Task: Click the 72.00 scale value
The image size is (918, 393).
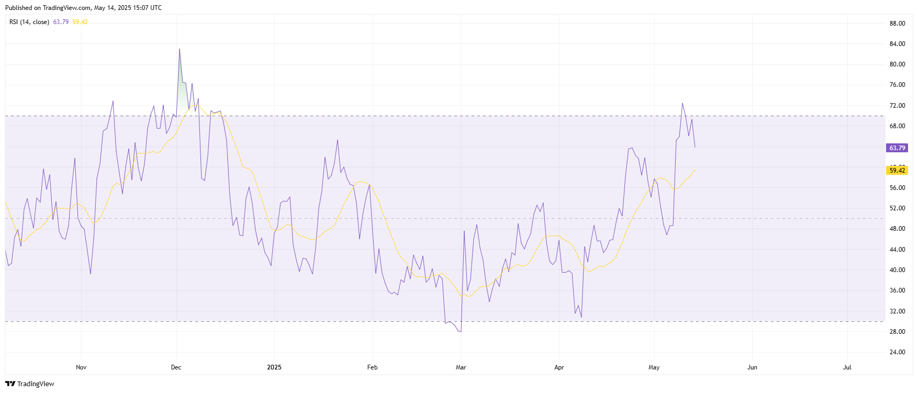Action: 897,106
